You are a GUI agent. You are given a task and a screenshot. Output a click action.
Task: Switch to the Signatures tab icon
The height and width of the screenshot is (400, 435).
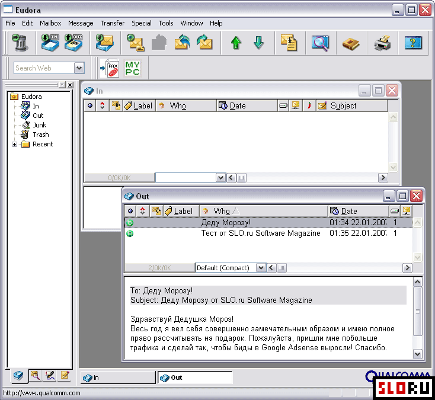click(50, 376)
